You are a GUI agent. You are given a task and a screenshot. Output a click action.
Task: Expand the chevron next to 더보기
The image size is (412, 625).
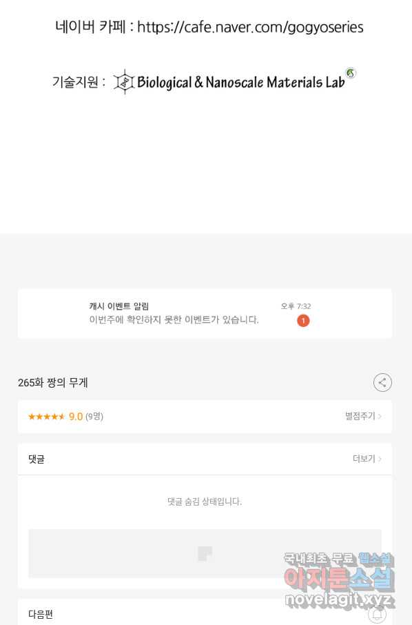(380, 459)
